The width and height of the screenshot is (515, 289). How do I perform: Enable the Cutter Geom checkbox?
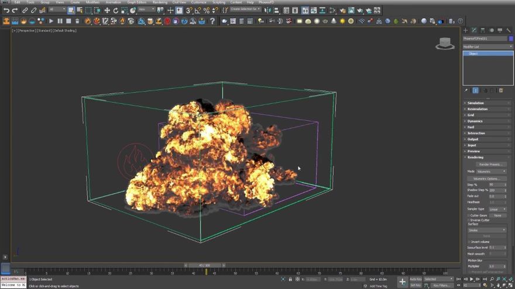tap(469, 215)
